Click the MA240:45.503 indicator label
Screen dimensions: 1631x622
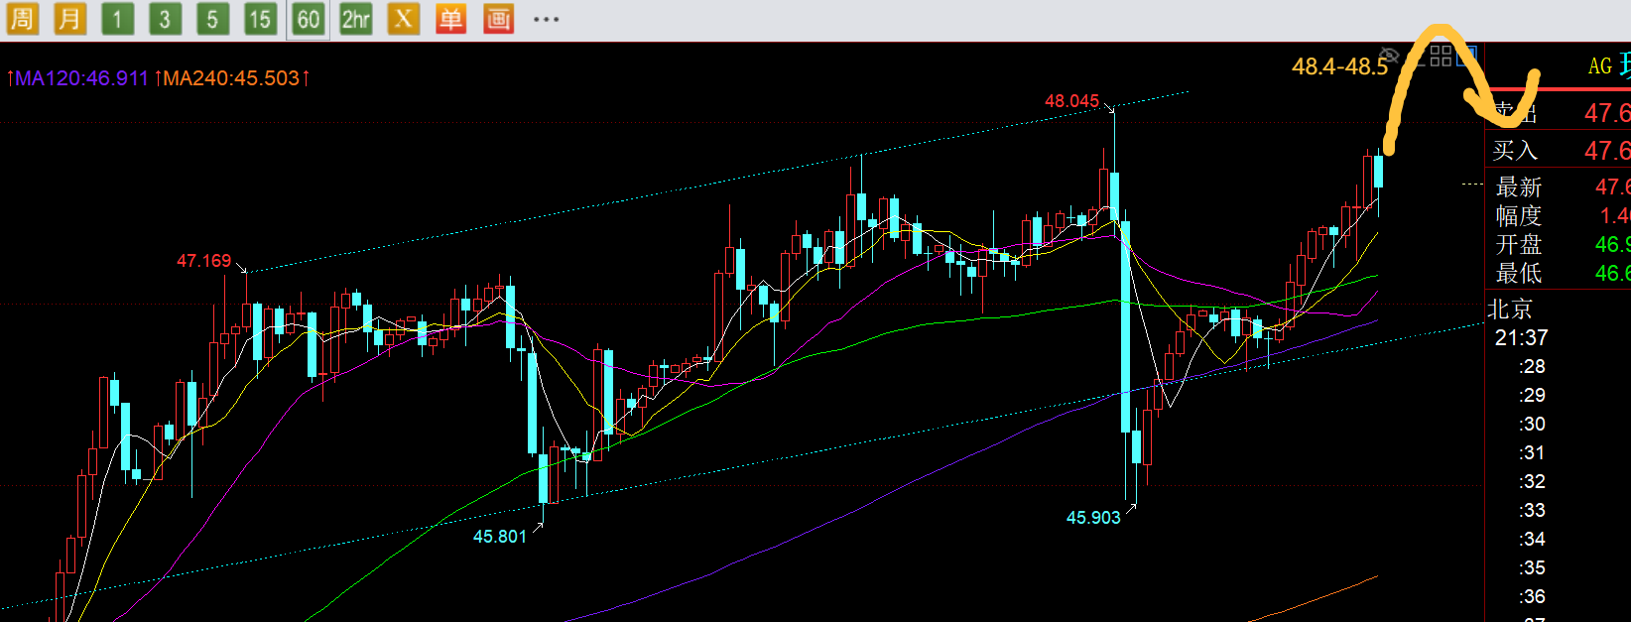click(231, 77)
